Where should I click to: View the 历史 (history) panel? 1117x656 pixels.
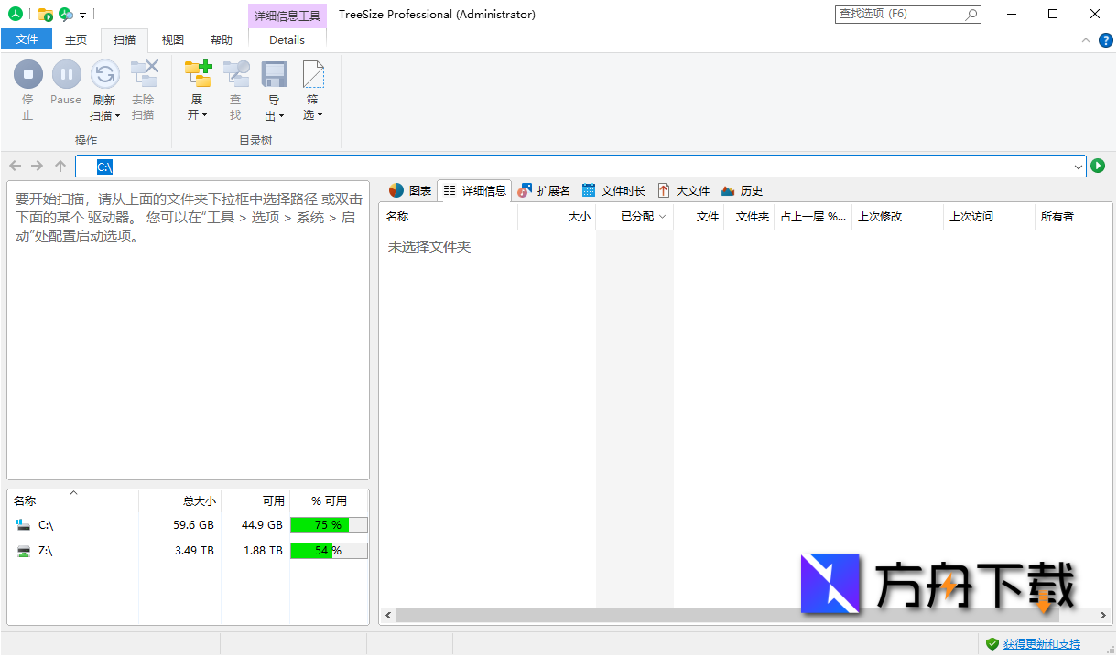(742, 190)
